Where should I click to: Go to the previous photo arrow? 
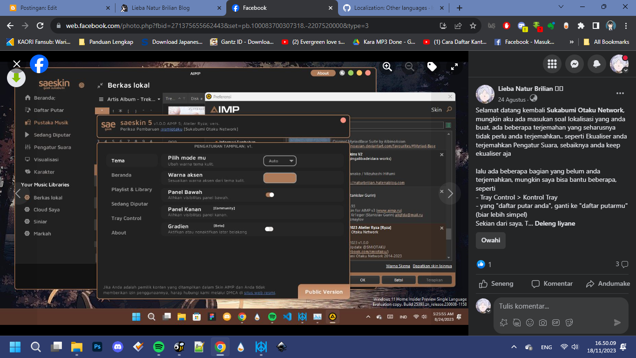click(18, 193)
